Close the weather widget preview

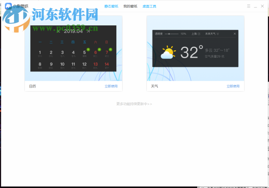[x=235, y=34]
